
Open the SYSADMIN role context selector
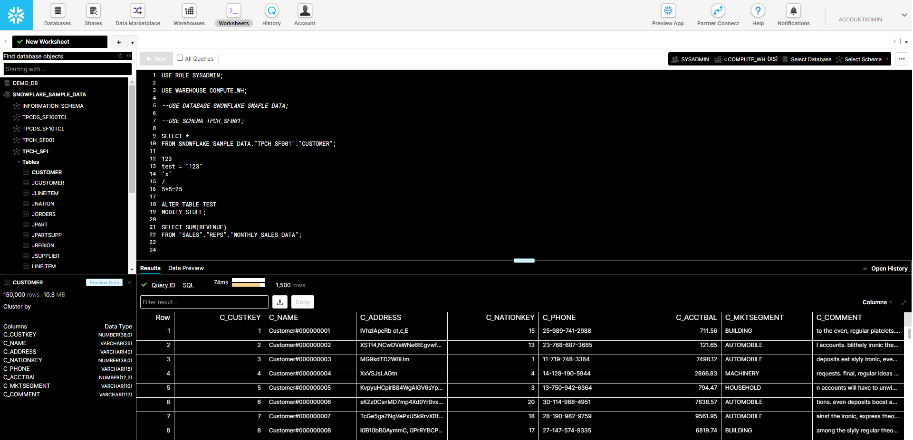coord(690,59)
